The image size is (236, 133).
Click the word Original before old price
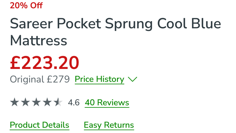[27, 79]
